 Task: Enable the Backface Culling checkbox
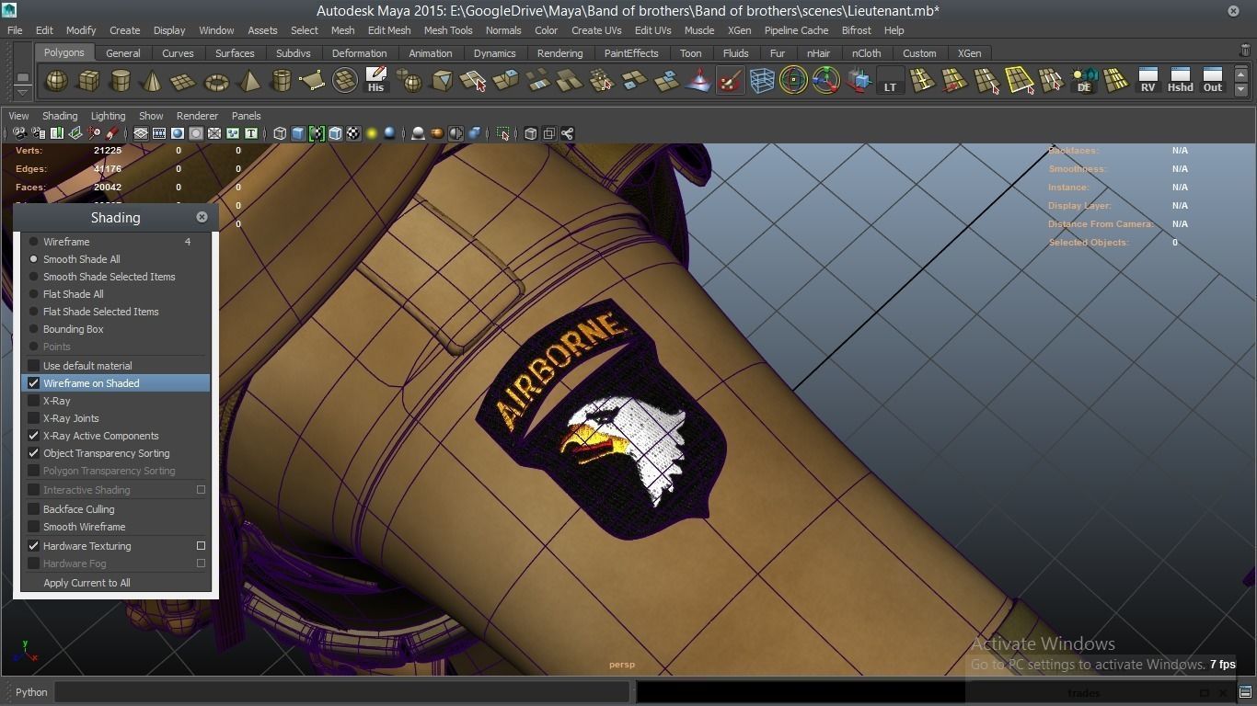[34, 509]
